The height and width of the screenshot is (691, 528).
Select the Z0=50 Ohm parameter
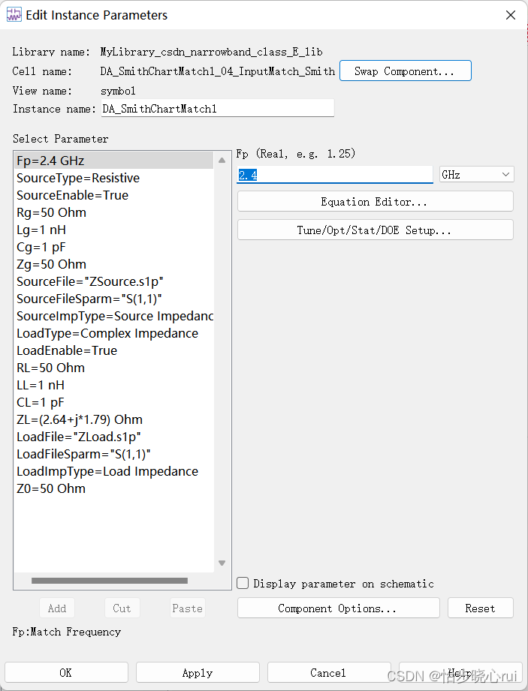click(51, 488)
